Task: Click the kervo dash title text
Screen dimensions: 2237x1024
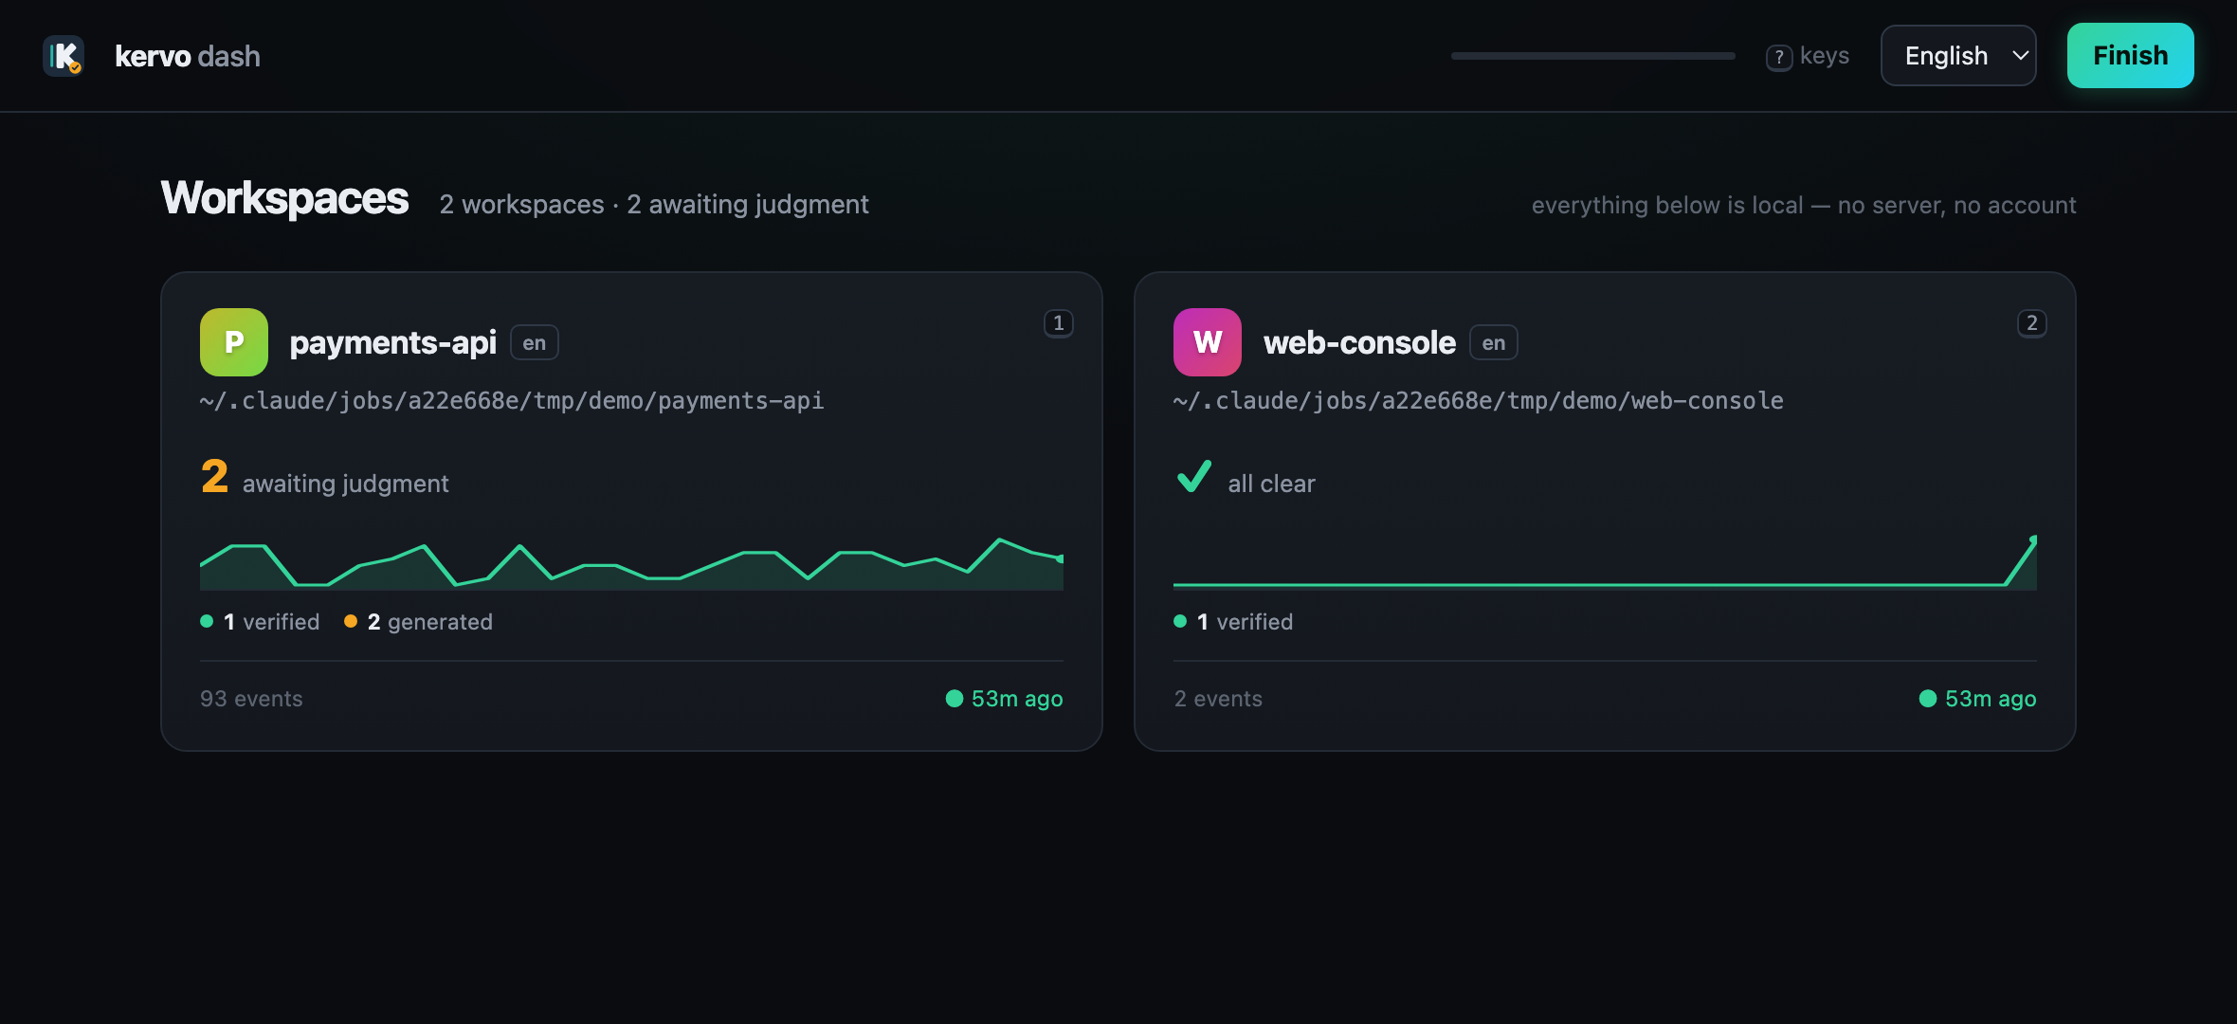Action: coord(188,56)
